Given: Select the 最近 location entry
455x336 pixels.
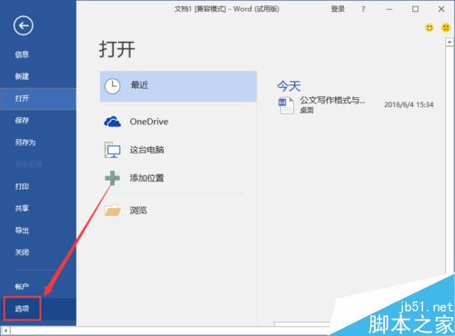Looking at the screenshot, I should pos(178,86).
